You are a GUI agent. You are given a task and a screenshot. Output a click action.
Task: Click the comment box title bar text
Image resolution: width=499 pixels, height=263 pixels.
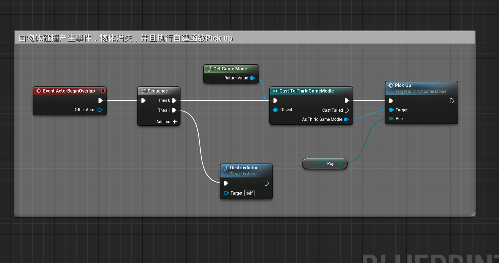coord(125,38)
